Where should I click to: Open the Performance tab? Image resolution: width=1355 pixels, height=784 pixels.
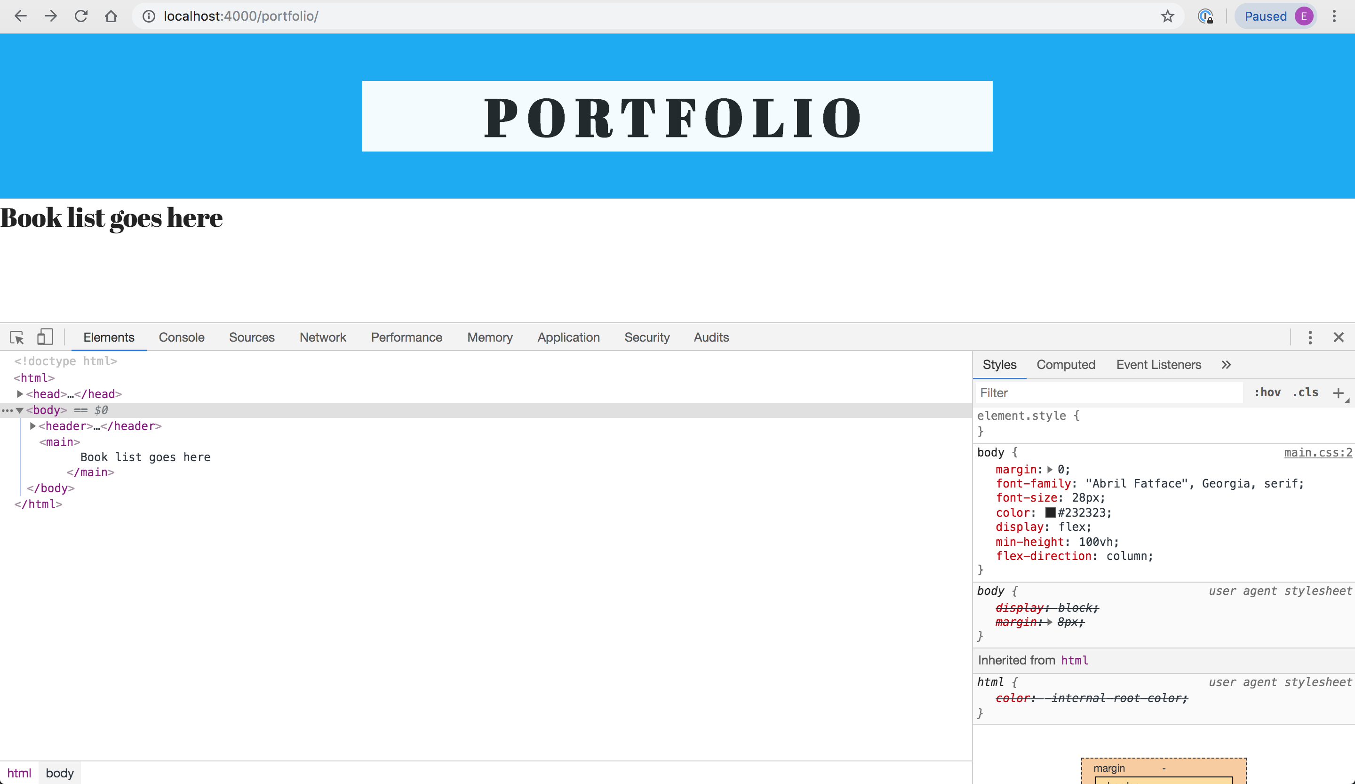406,337
